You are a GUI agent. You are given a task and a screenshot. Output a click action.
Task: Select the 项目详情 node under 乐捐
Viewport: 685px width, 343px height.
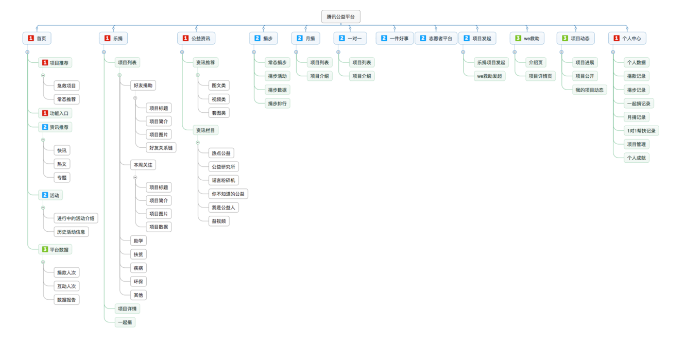click(x=127, y=309)
